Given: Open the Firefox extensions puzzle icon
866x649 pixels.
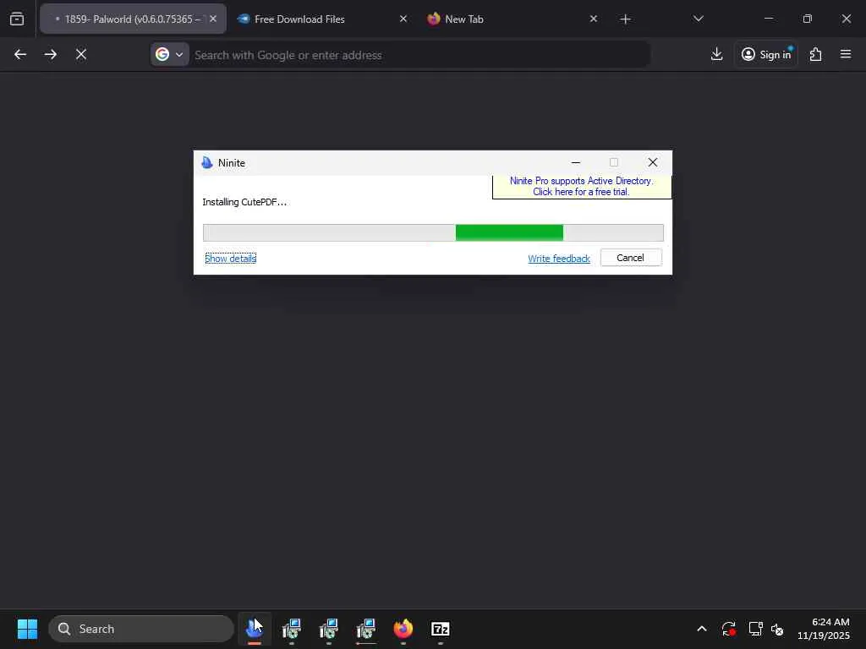Looking at the screenshot, I should [x=816, y=54].
